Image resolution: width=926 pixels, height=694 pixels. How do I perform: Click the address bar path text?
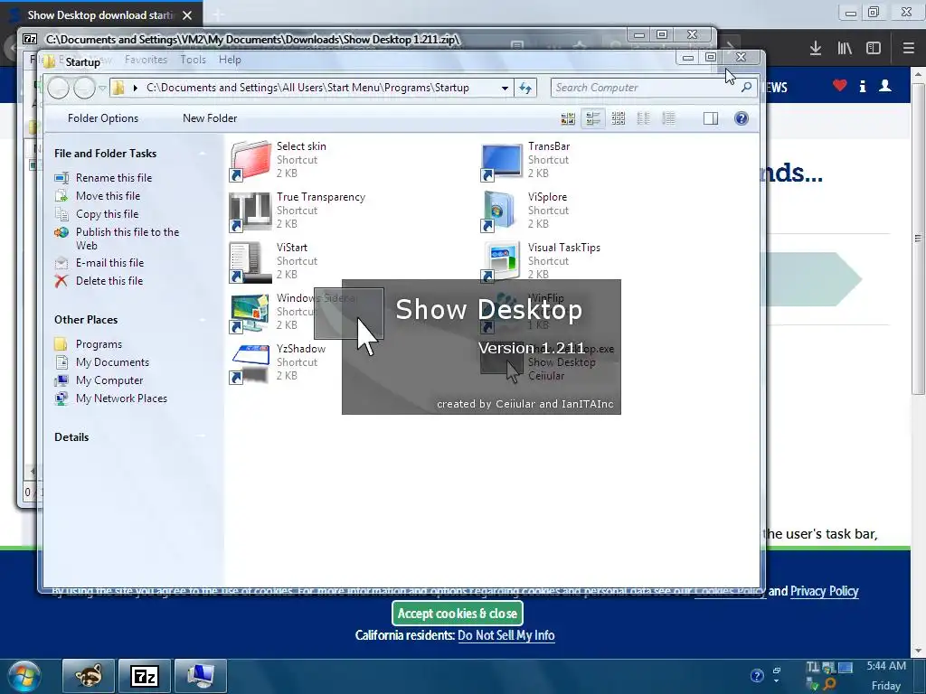[307, 88]
